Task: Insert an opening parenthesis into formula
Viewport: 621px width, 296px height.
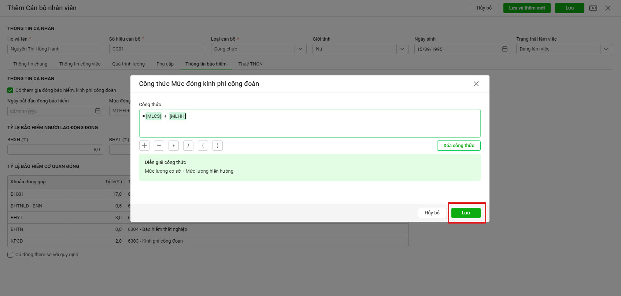Action: [x=203, y=146]
